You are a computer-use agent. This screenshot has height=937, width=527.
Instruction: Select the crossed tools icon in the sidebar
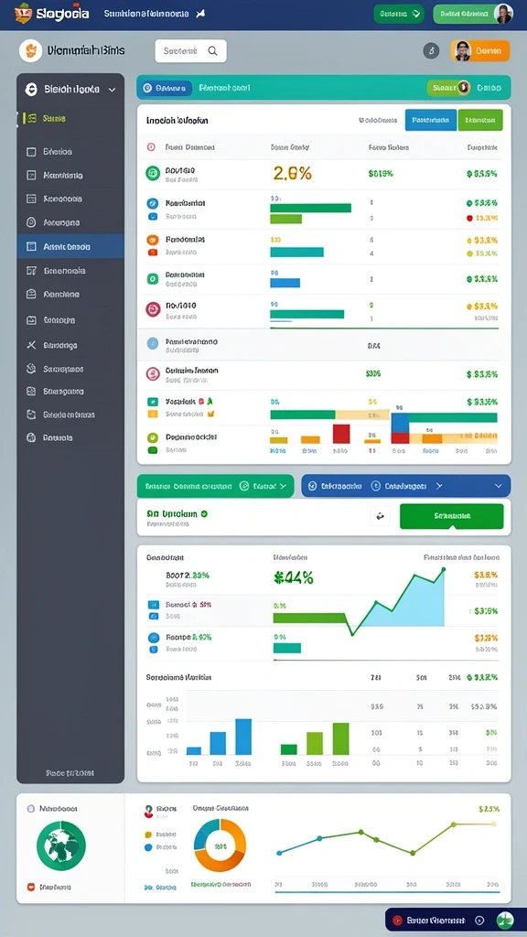pos(32,345)
